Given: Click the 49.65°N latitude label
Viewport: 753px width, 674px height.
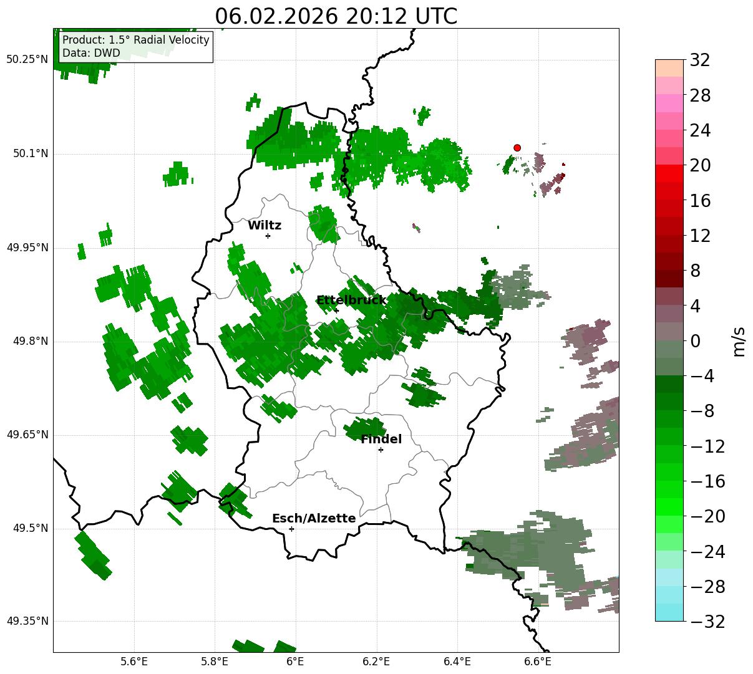Looking at the screenshot, I should (27, 435).
